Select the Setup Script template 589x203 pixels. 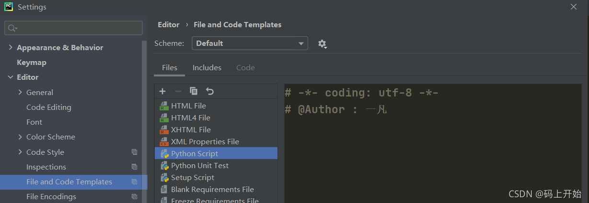pos(192,178)
